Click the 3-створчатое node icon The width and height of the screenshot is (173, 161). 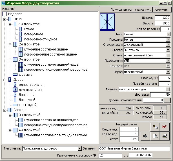pyautogui.click(x=15, y=59)
